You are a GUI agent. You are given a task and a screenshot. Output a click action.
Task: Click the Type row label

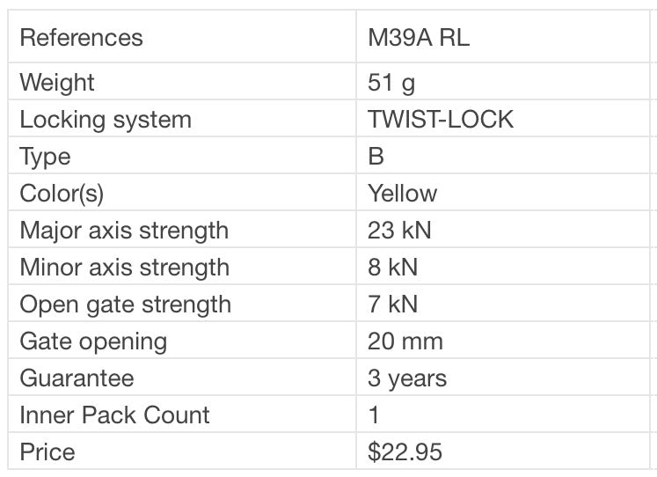point(45,157)
